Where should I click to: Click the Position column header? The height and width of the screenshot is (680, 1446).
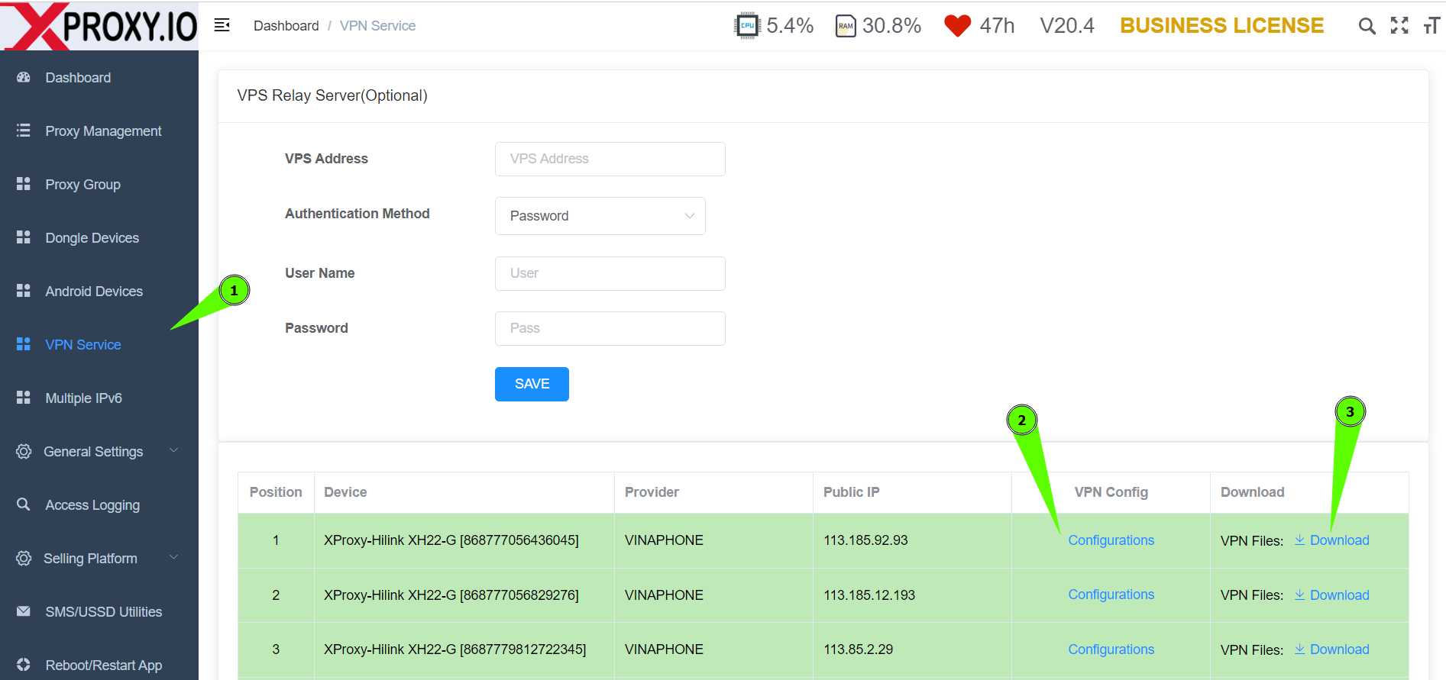click(276, 492)
